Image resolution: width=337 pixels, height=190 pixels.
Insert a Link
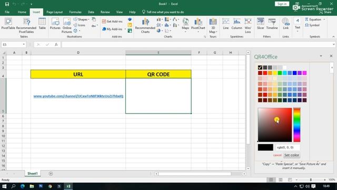click(285, 24)
